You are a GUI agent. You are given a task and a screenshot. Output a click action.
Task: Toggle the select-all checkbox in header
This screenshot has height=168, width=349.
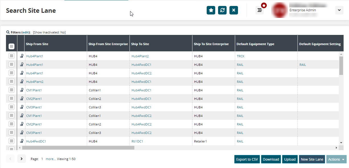click(11, 46)
